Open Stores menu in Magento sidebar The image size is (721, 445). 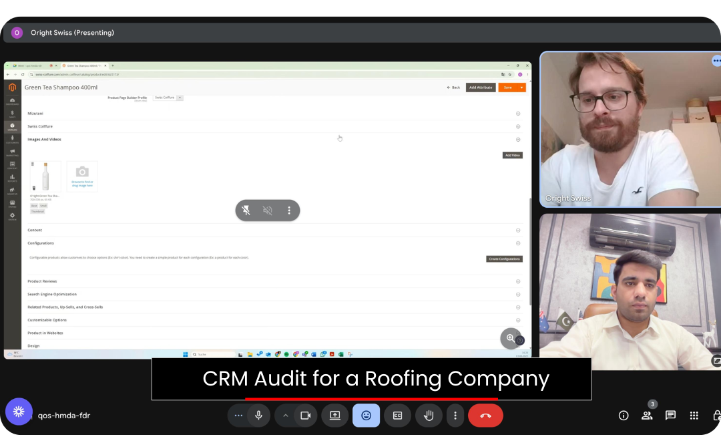pos(13,204)
